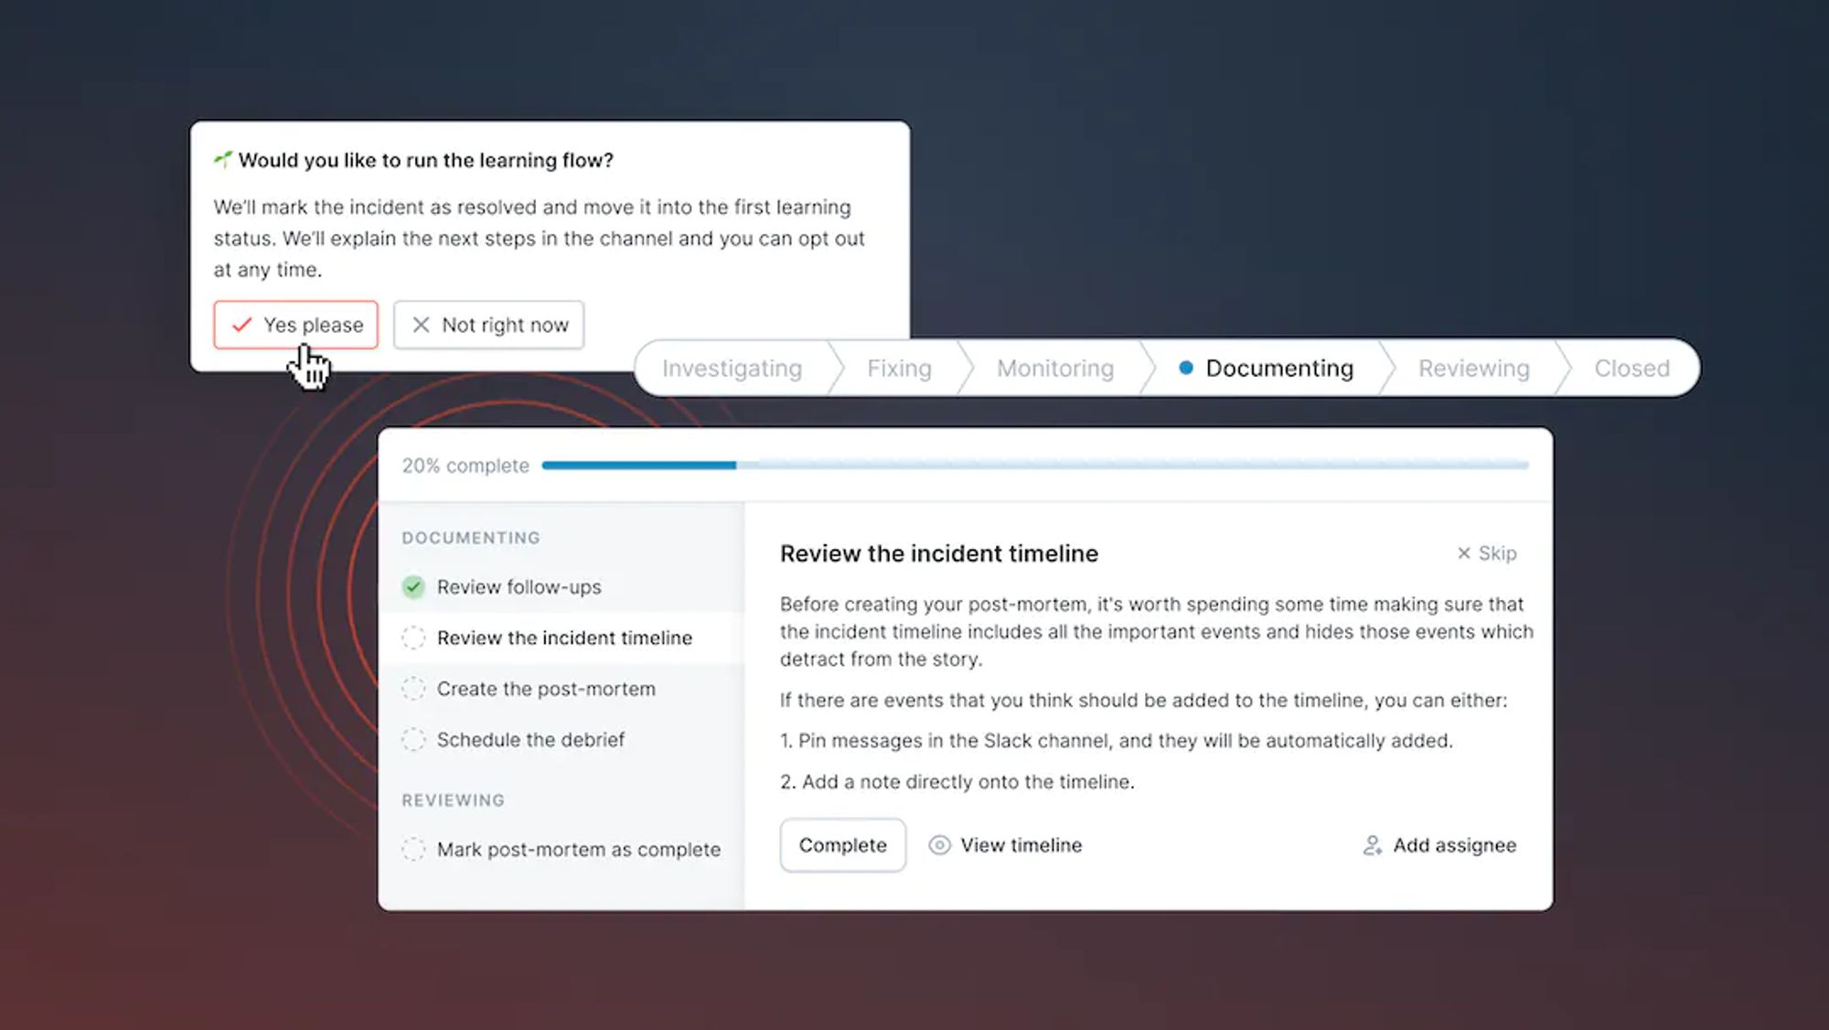The width and height of the screenshot is (1829, 1030).
Task: Click the seedling icon beside learning flow title
Action: tap(223, 160)
